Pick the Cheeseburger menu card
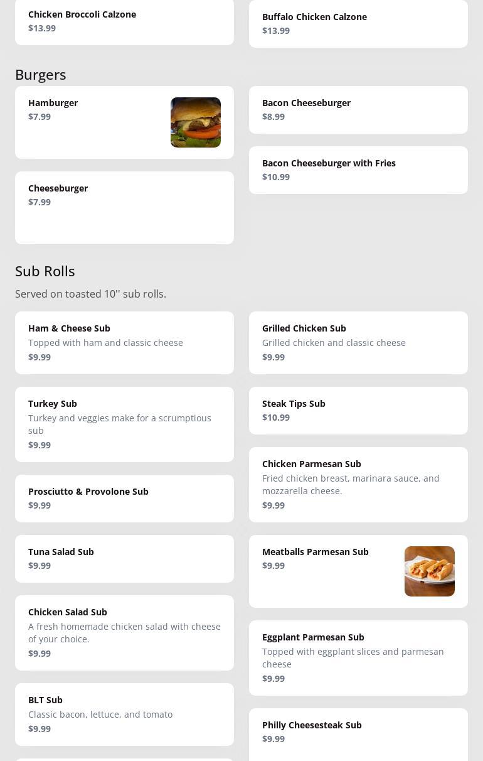 (124, 207)
